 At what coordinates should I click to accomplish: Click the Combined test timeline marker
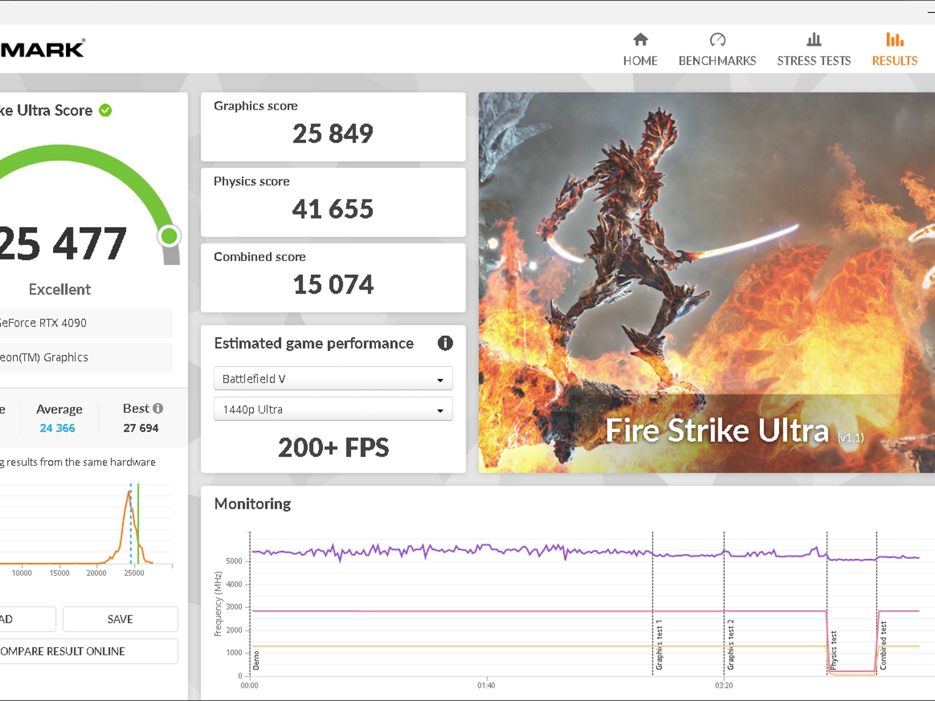tap(882, 645)
